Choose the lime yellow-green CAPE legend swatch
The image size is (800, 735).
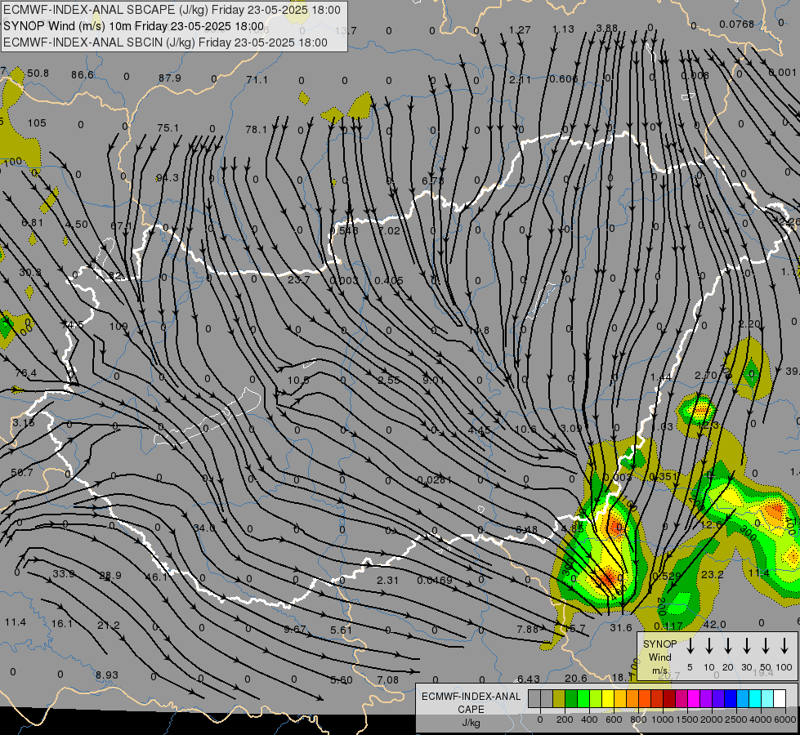(596, 698)
